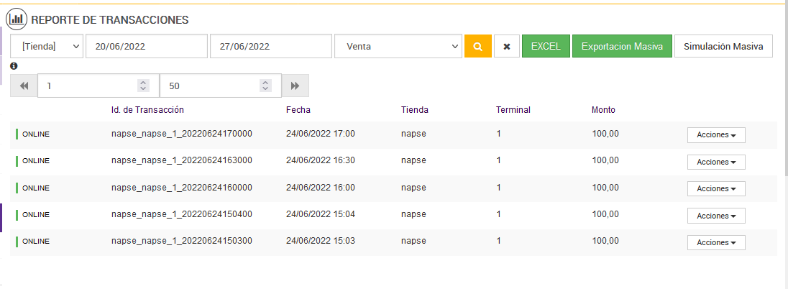Open the [Tienda] store dropdown

[47, 46]
